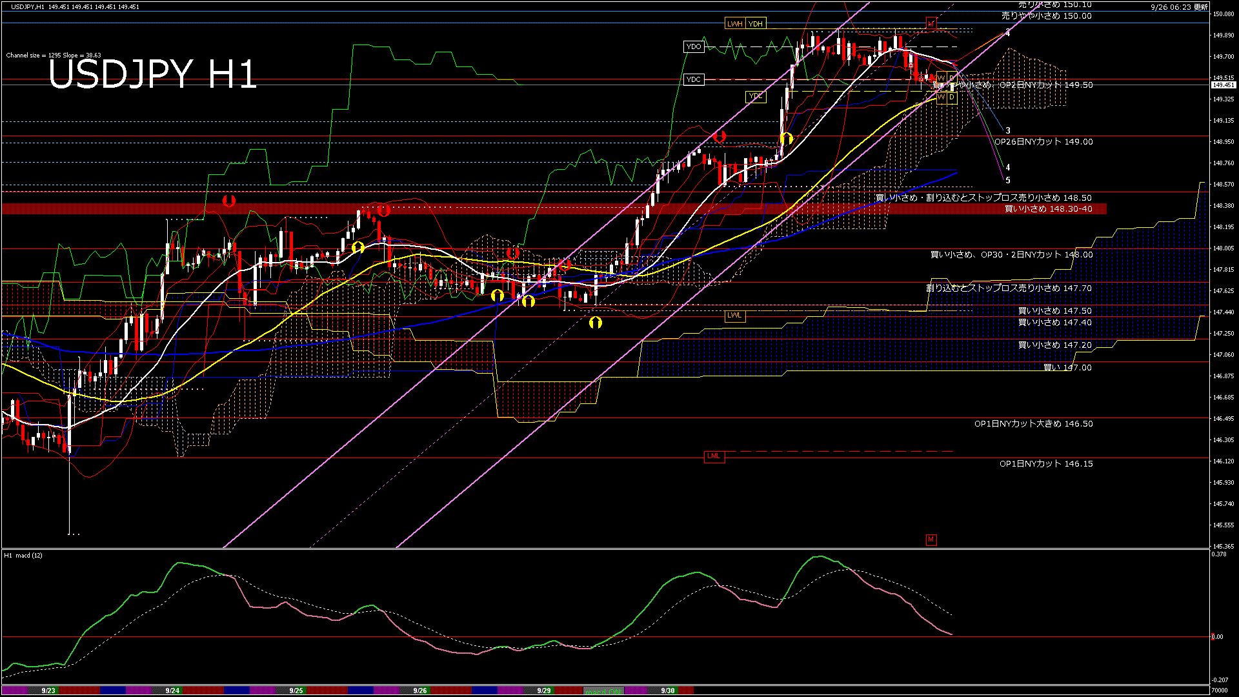
Task: Click the red M marker at chart top
Action: (x=931, y=23)
